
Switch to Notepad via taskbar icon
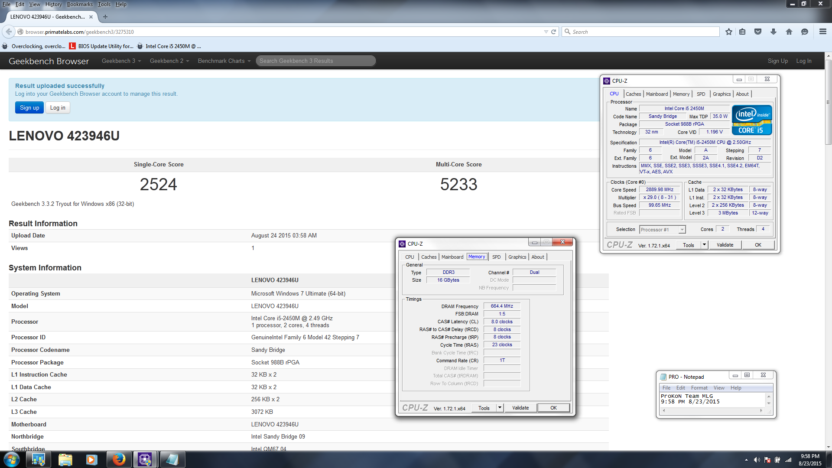[x=172, y=459]
